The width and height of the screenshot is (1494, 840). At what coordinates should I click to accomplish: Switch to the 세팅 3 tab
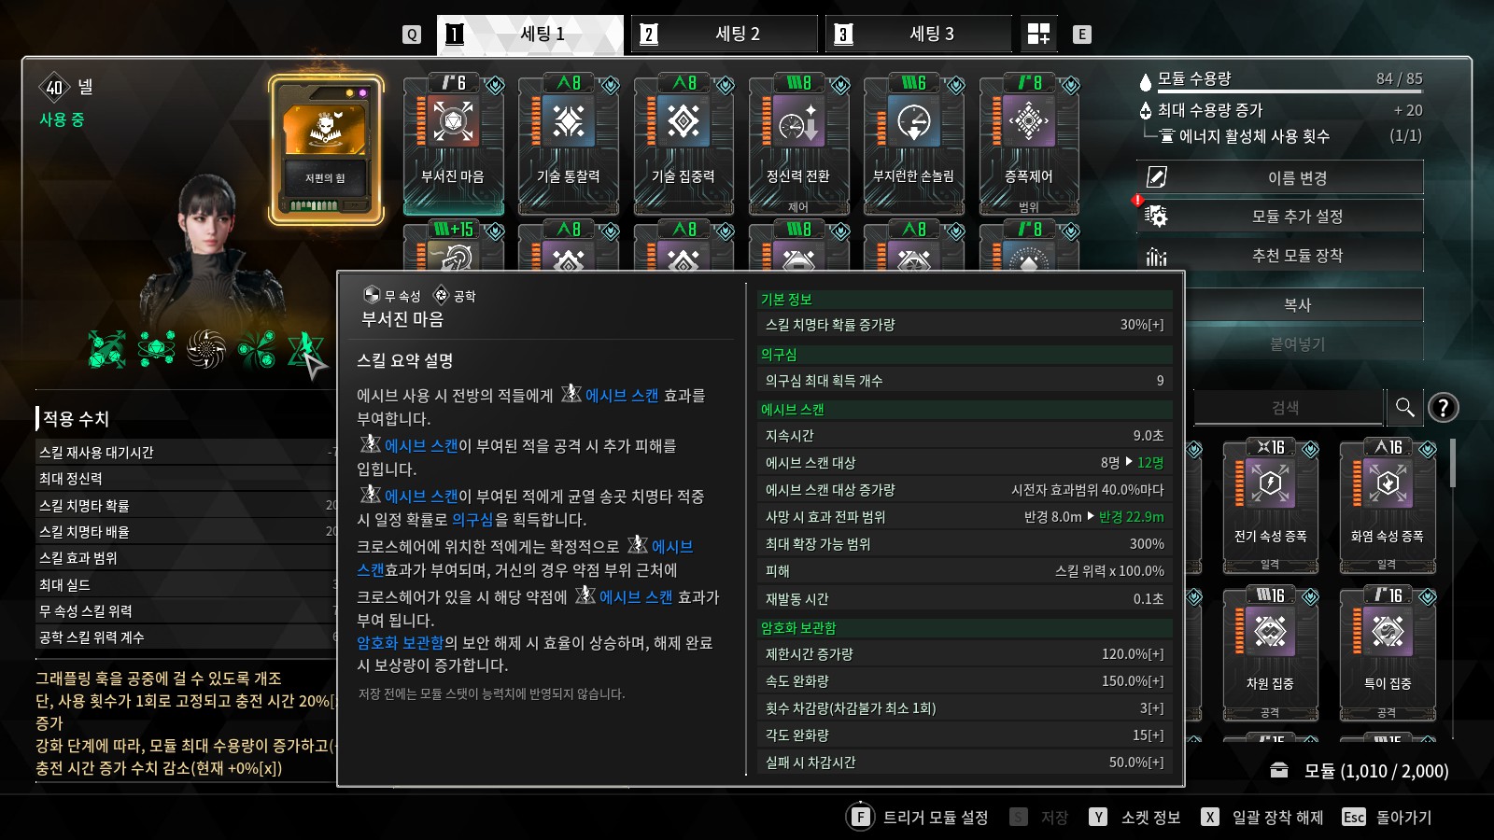(x=919, y=35)
